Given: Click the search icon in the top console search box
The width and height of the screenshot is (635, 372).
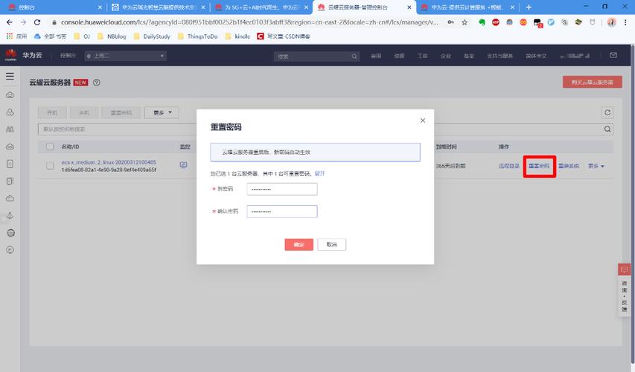Looking at the screenshot, I should pyautogui.click(x=354, y=57).
